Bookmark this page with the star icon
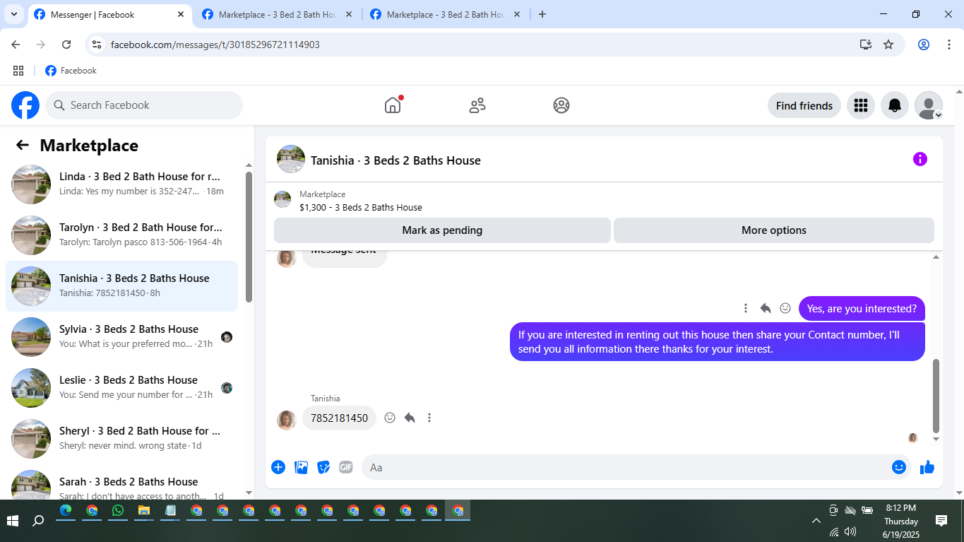 point(888,45)
